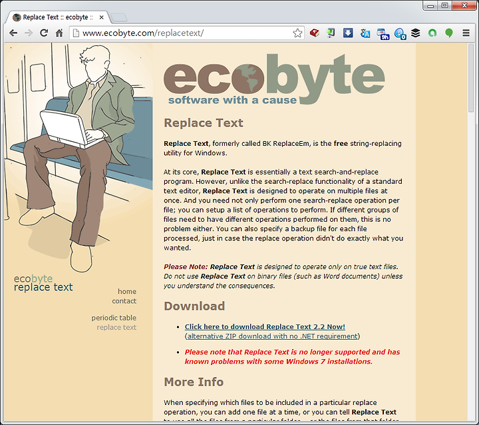This screenshot has height=425, width=479.
Task: Open the Chrome hamburger menu
Action: point(466,33)
